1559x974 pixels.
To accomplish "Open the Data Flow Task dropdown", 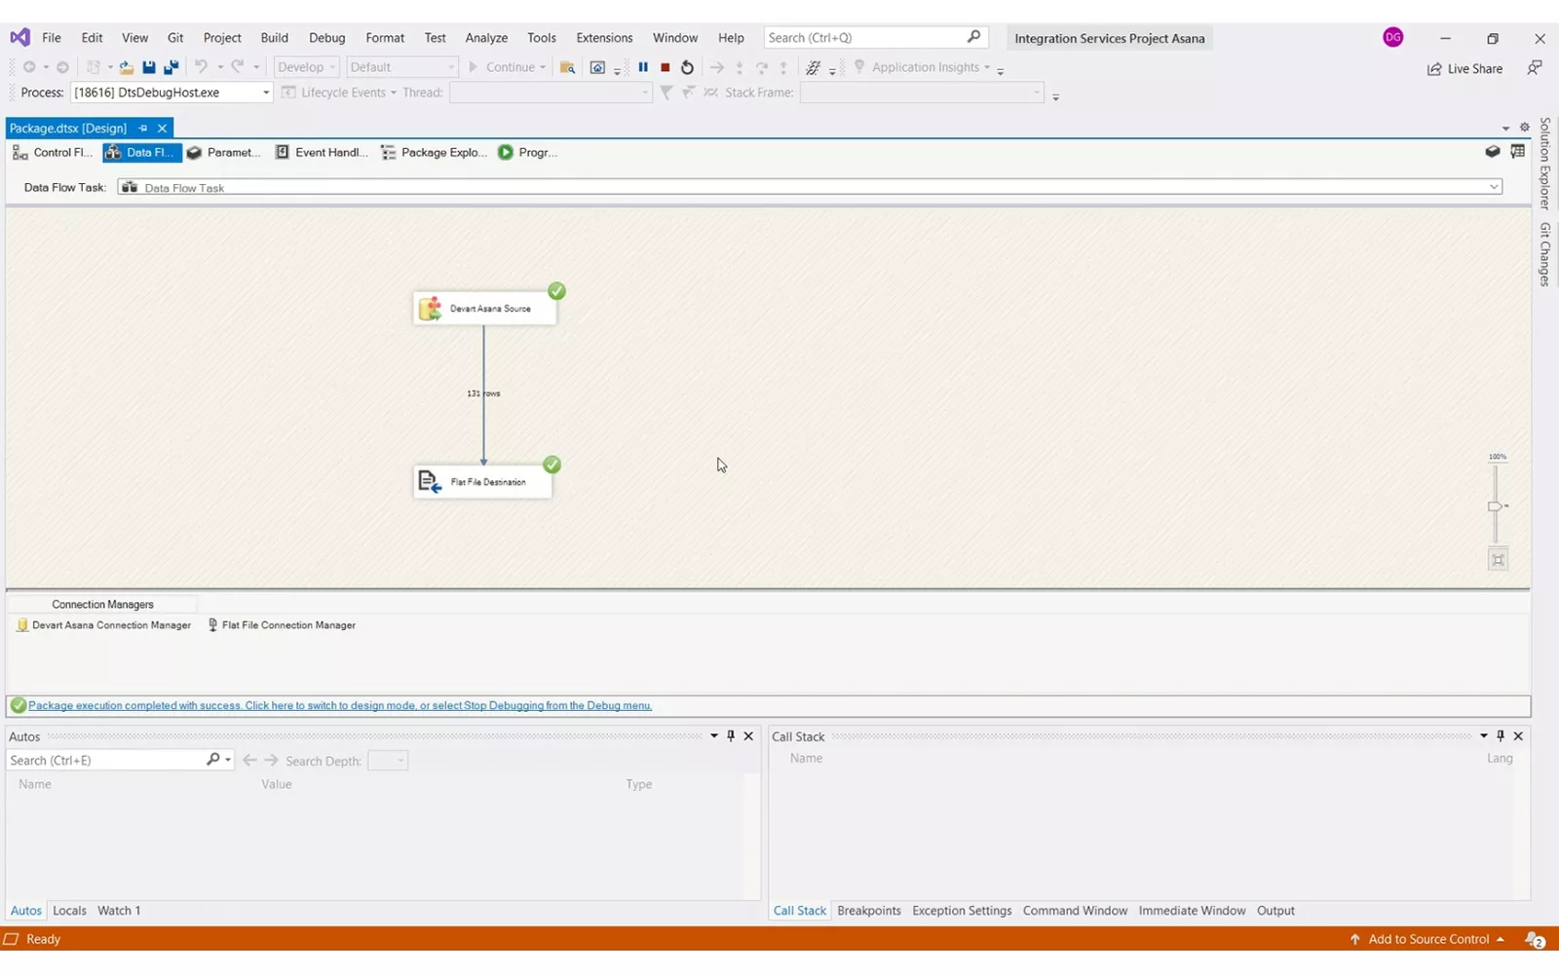I will 1493,187.
